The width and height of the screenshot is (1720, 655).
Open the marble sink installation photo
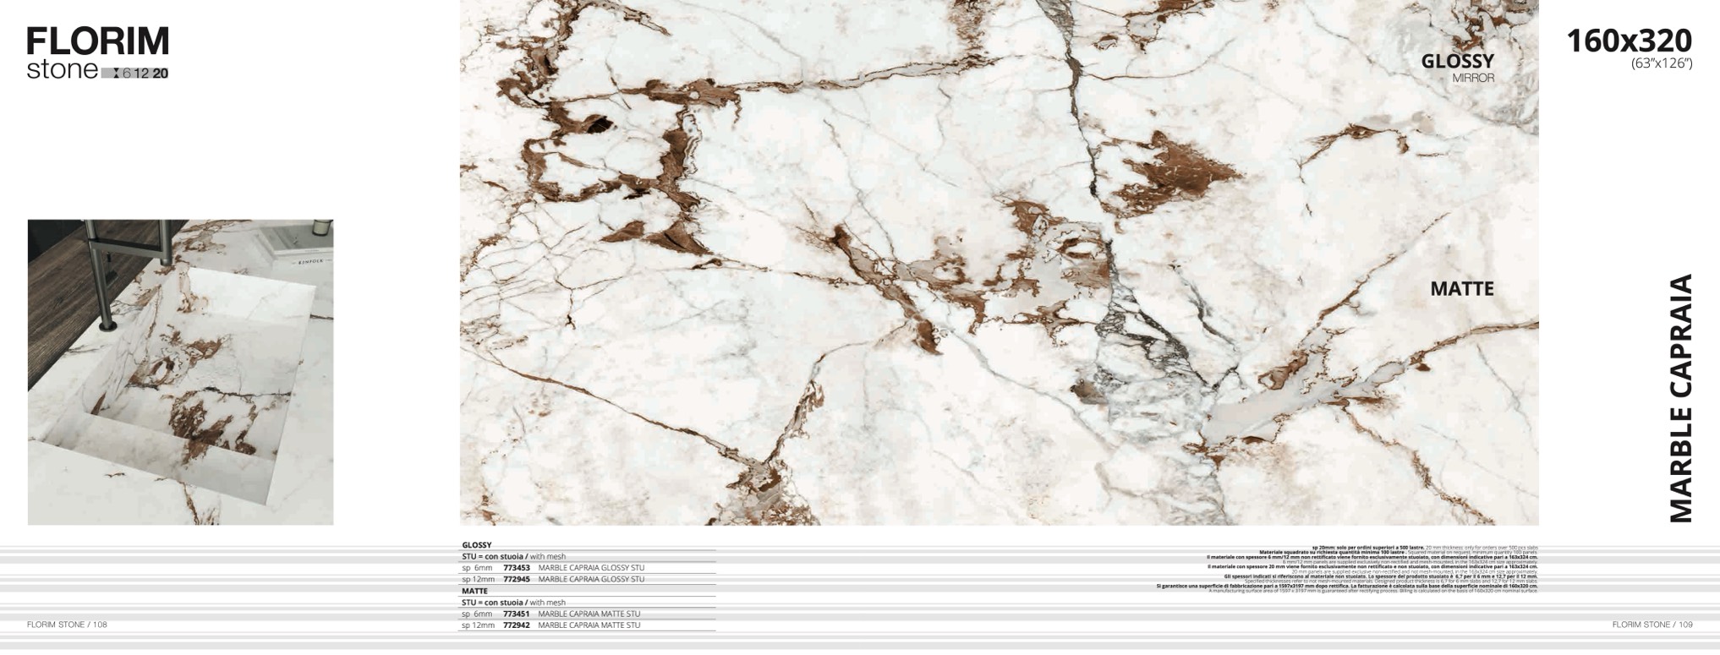coord(180,372)
